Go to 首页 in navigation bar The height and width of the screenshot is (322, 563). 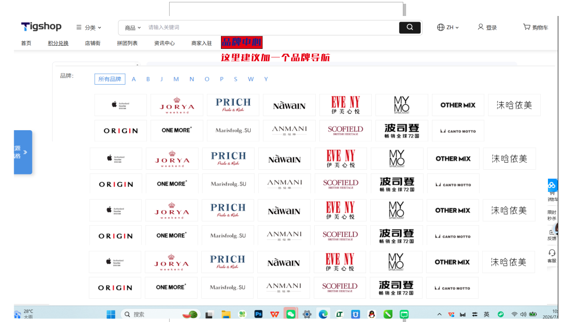point(26,43)
